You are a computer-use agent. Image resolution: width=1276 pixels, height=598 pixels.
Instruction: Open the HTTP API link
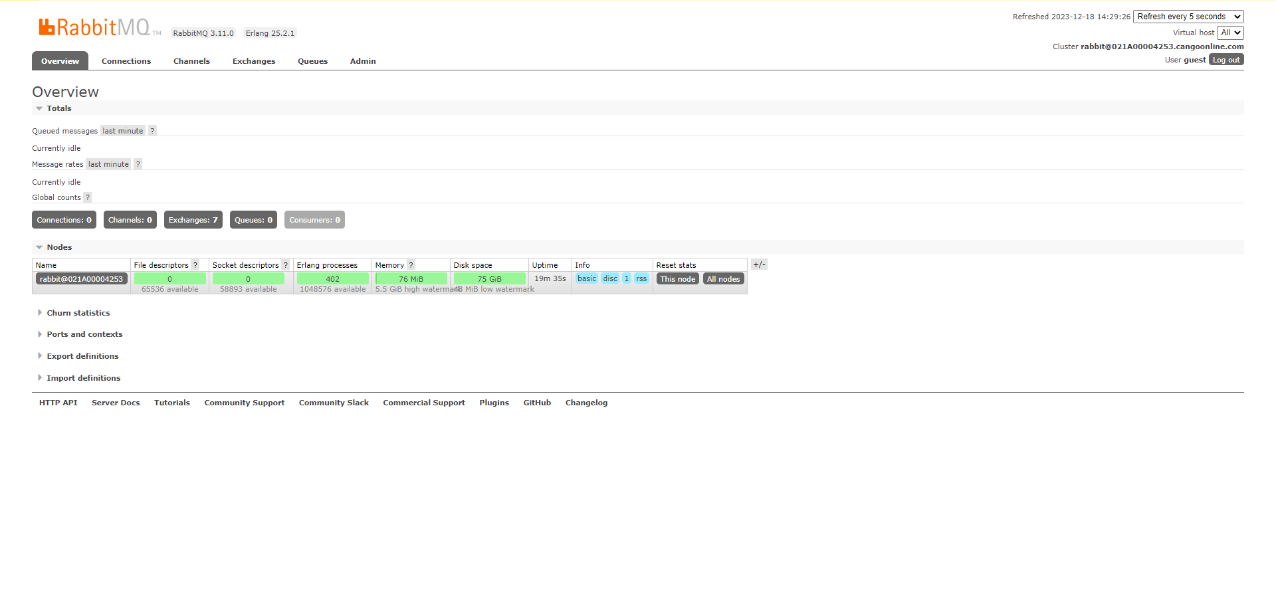tap(58, 403)
